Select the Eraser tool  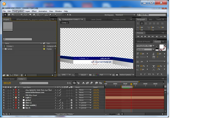click(x=50, y=15)
